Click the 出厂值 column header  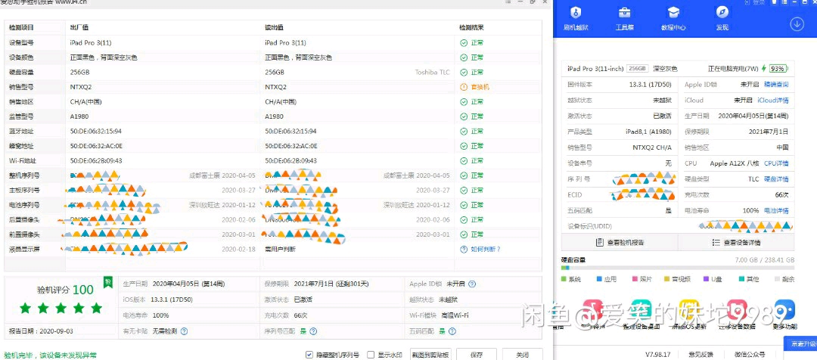[79, 28]
